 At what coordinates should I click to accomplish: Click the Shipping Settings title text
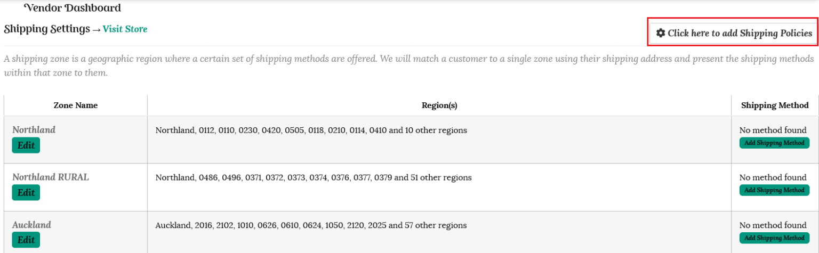[x=47, y=29]
